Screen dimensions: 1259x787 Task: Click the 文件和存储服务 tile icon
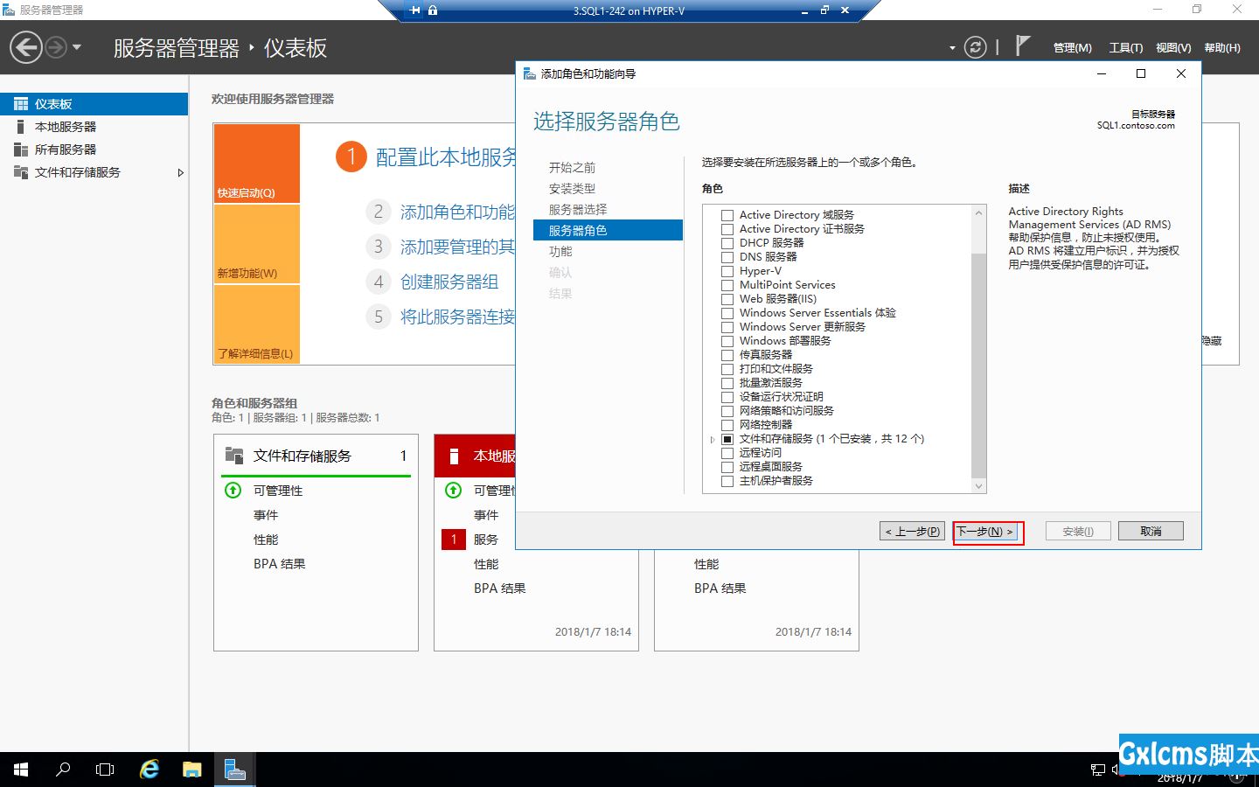[233, 455]
